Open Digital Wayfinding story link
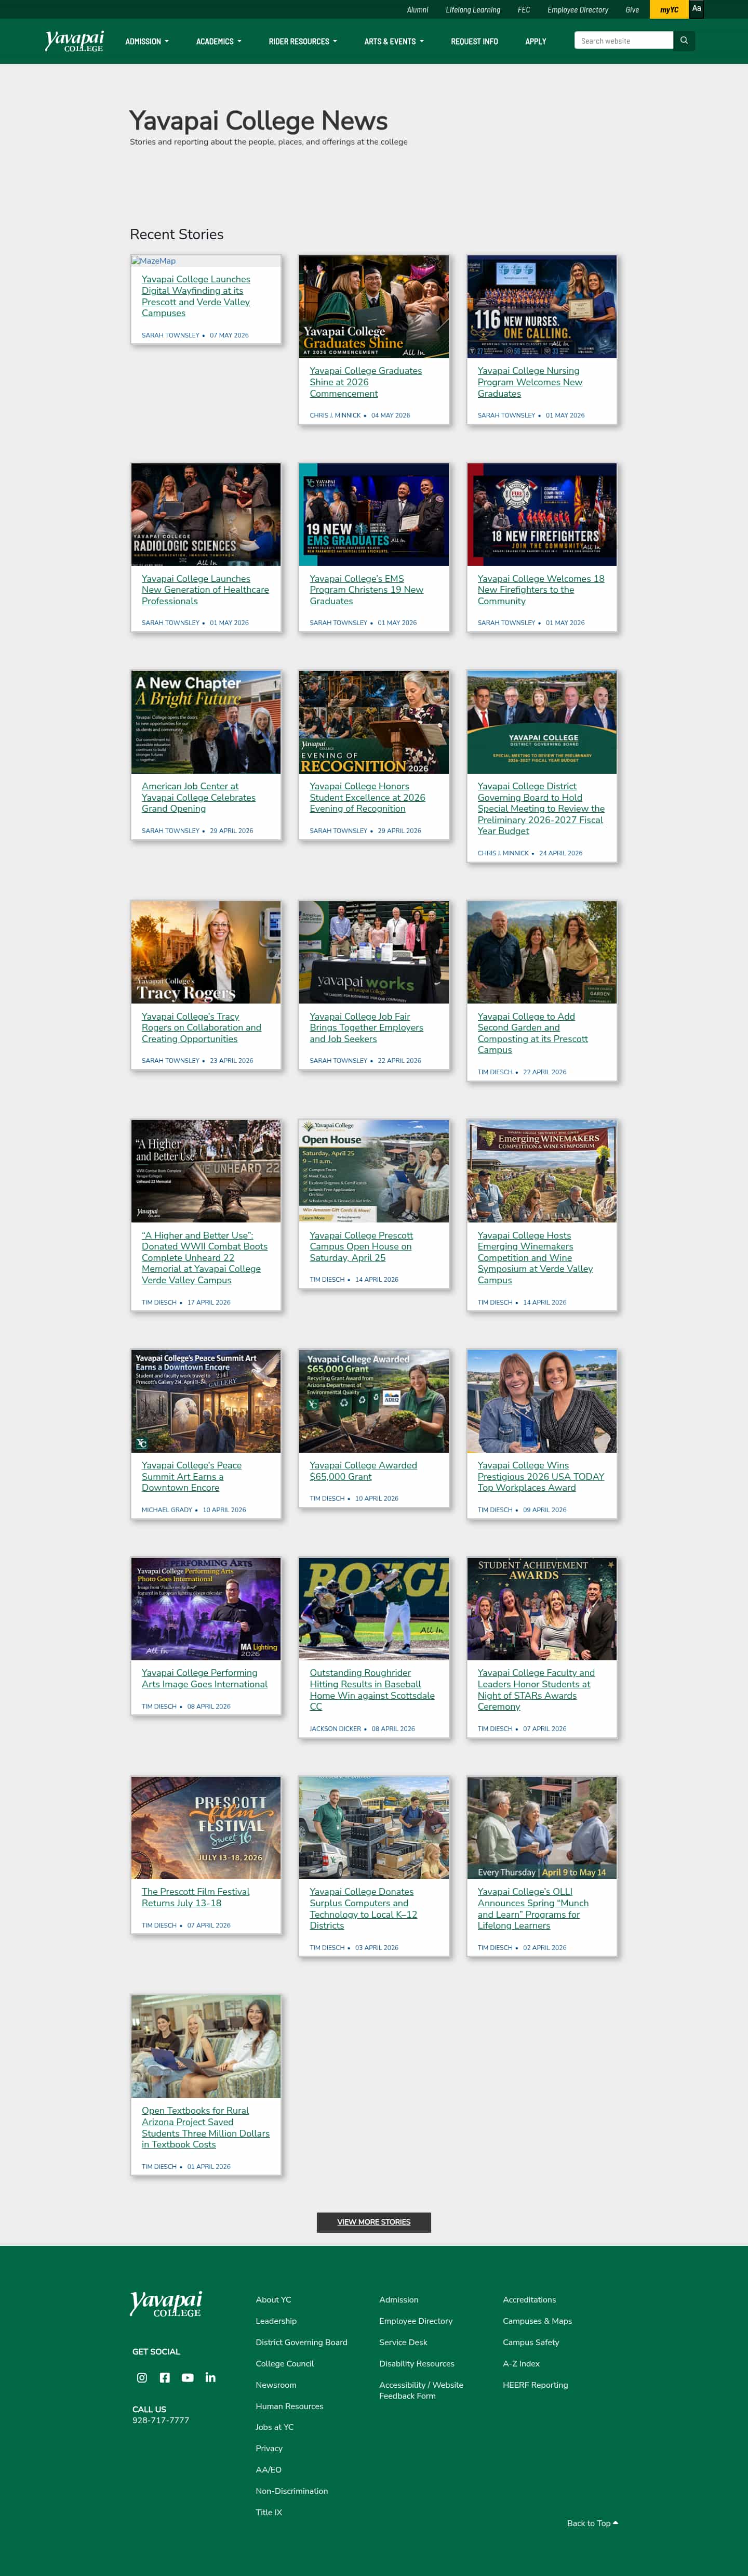The height and width of the screenshot is (2576, 748). pyautogui.click(x=196, y=296)
